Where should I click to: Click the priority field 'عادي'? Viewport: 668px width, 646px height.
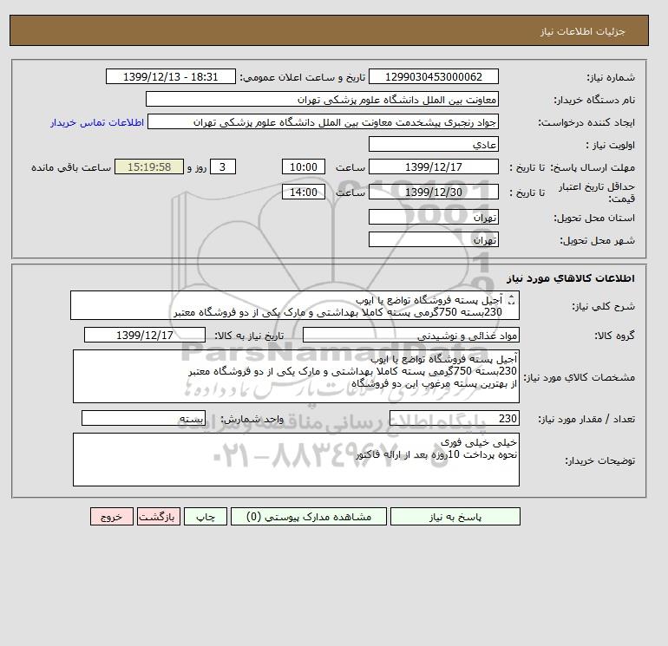pos(433,144)
